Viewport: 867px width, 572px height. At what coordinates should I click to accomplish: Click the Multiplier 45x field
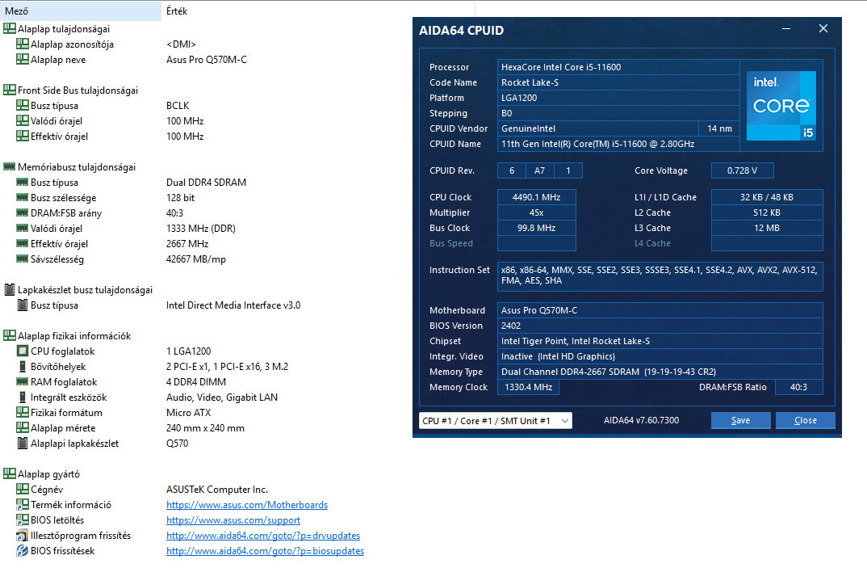(x=536, y=212)
